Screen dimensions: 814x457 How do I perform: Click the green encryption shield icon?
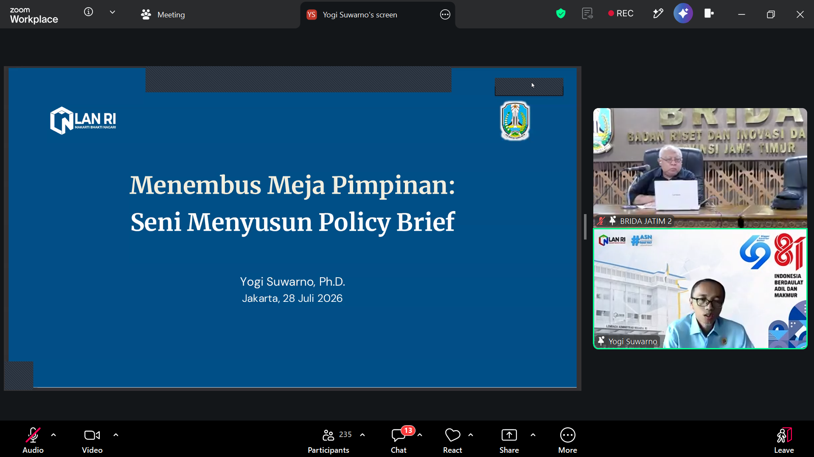tap(561, 14)
